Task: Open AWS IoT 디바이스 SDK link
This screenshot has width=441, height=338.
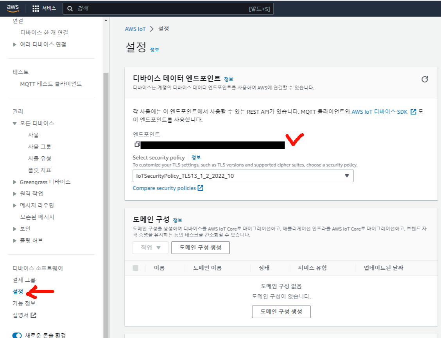Action: coord(379,112)
